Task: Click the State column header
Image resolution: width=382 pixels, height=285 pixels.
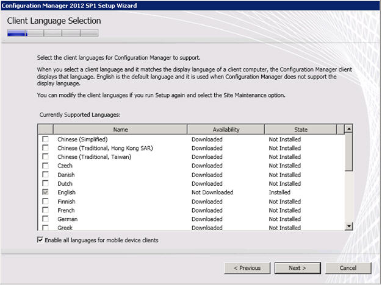Action: [x=301, y=129]
